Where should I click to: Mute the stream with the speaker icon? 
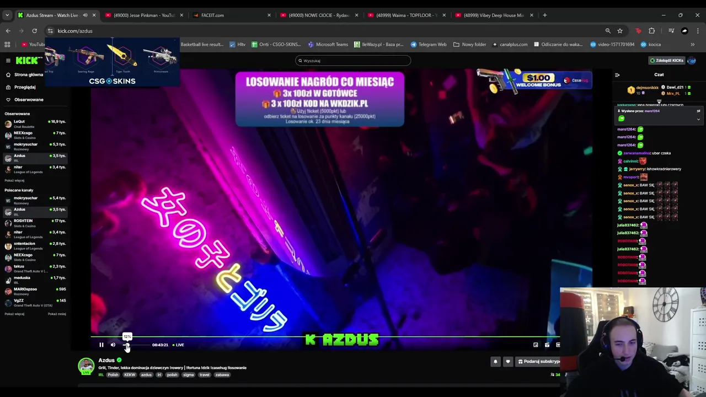coord(113,345)
